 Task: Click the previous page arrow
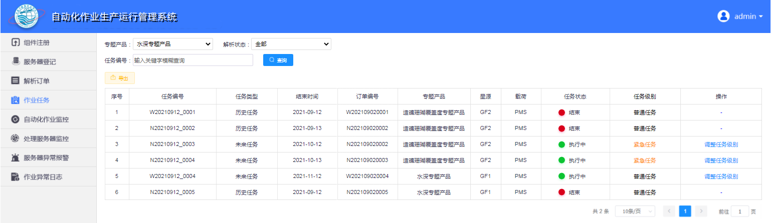point(669,211)
